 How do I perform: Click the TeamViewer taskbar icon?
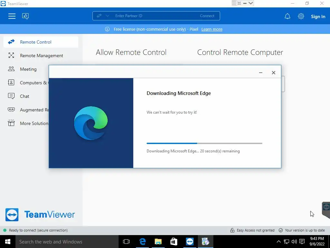click(189, 242)
